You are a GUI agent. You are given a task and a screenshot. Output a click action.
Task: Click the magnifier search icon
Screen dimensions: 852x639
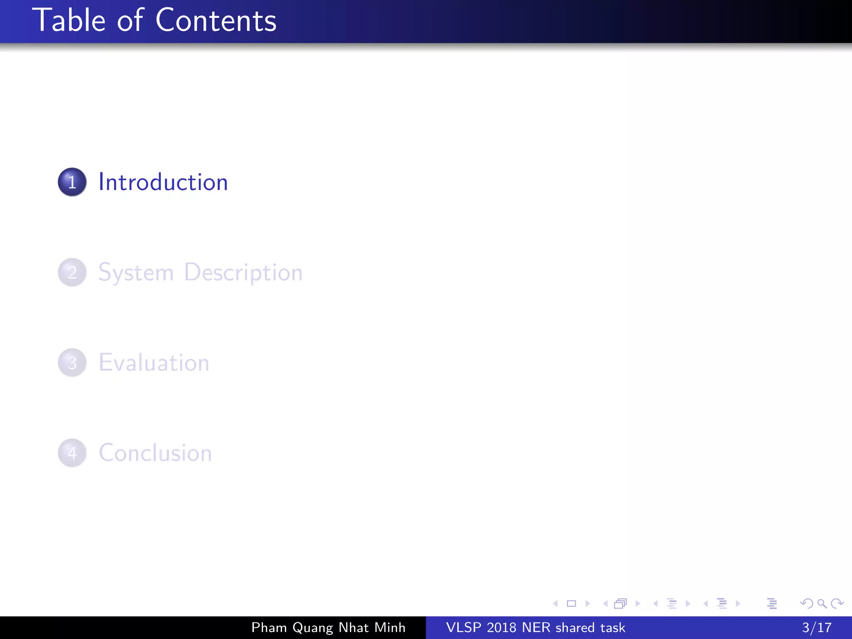tap(822, 604)
